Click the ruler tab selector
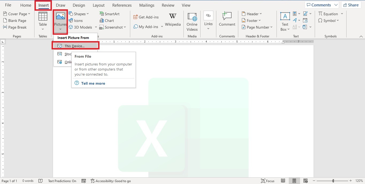Viewport: 365px width, 184px height. (x=3, y=42)
